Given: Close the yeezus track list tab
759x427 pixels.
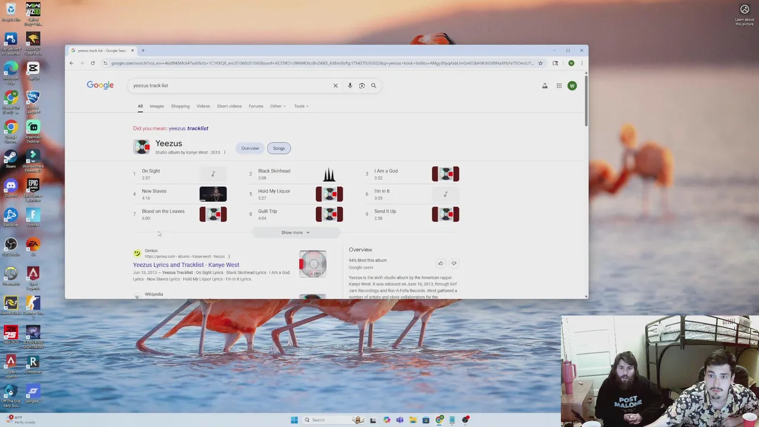Looking at the screenshot, I should click(x=132, y=50).
